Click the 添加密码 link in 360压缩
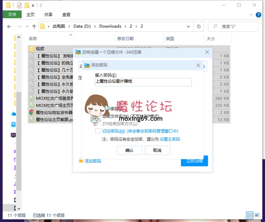The width and height of the screenshot is (265, 222). (x=93, y=161)
